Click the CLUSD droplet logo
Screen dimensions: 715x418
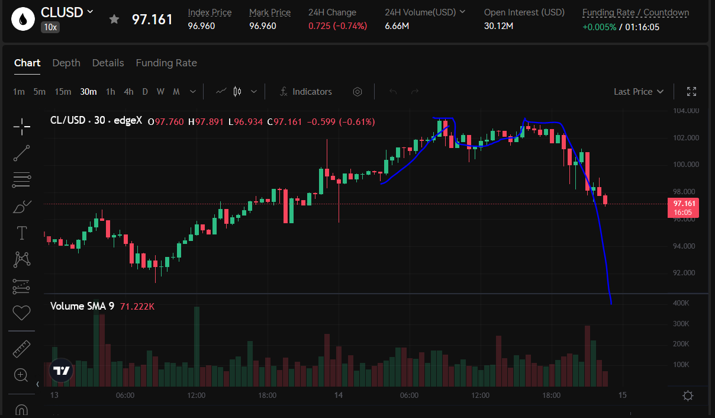click(x=23, y=19)
